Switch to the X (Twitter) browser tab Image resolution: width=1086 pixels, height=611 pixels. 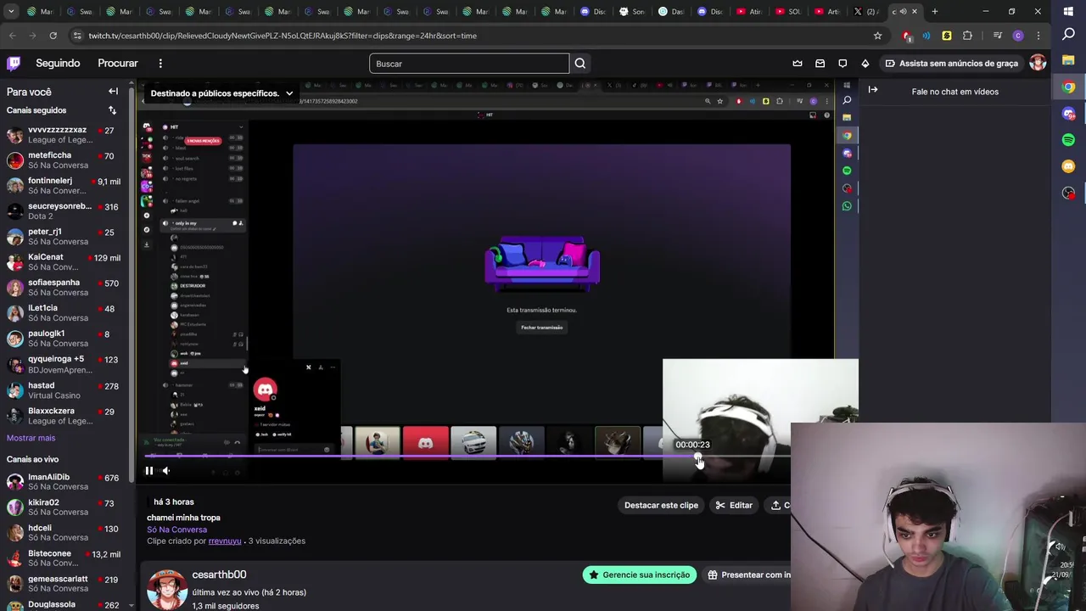click(x=865, y=12)
